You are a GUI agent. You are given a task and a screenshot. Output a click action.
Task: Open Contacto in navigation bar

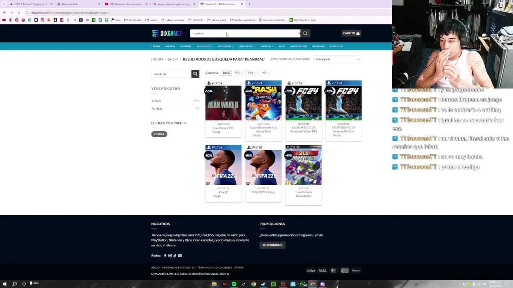[x=336, y=46]
